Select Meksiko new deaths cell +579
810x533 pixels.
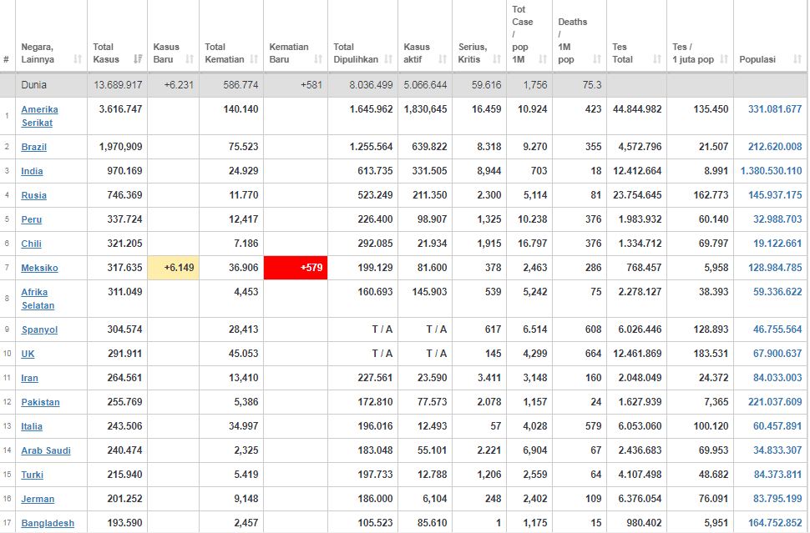(296, 268)
